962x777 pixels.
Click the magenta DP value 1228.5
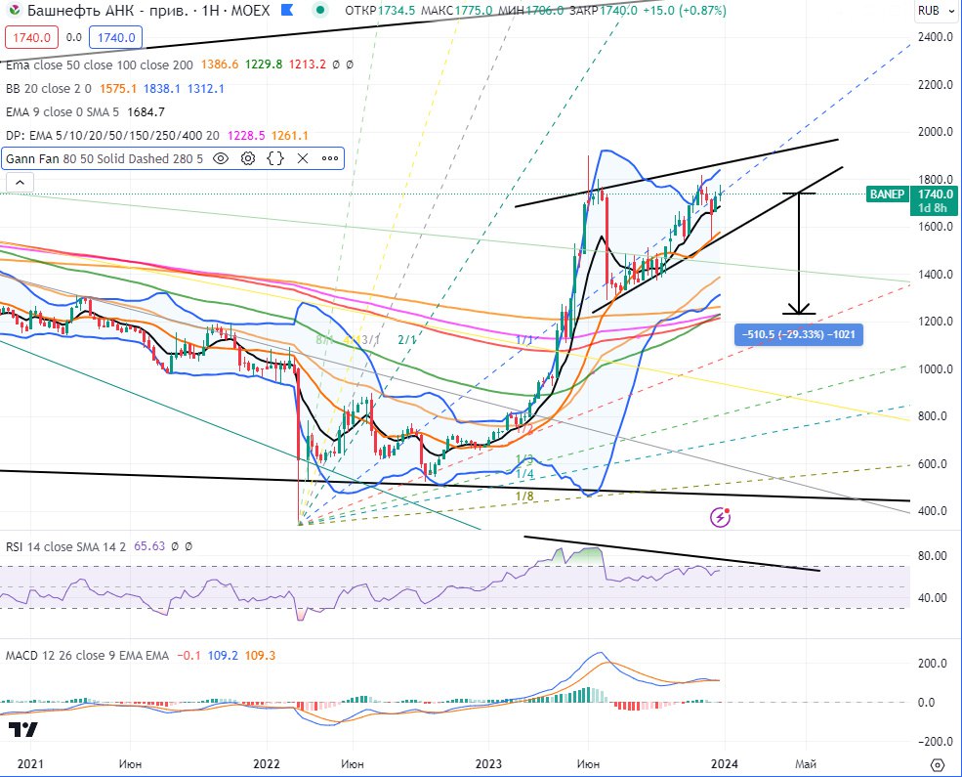tap(246, 136)
